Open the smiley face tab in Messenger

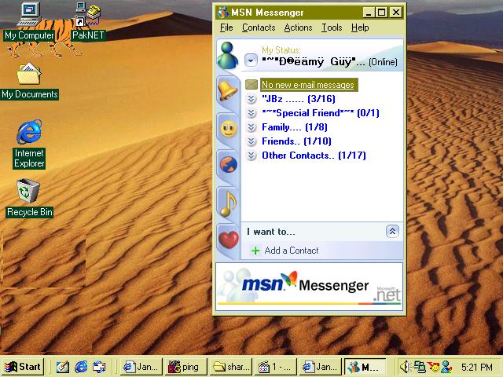click(229, 129)
